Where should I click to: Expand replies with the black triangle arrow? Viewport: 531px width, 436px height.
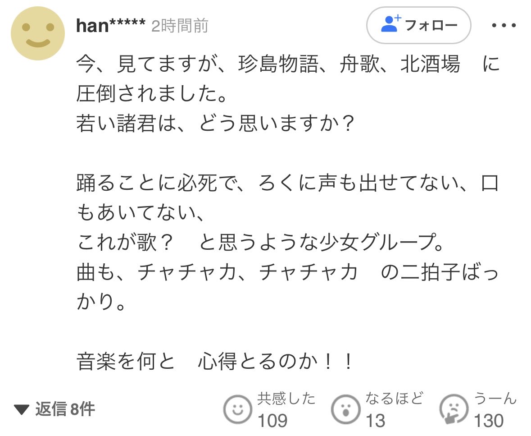point(22,409)
